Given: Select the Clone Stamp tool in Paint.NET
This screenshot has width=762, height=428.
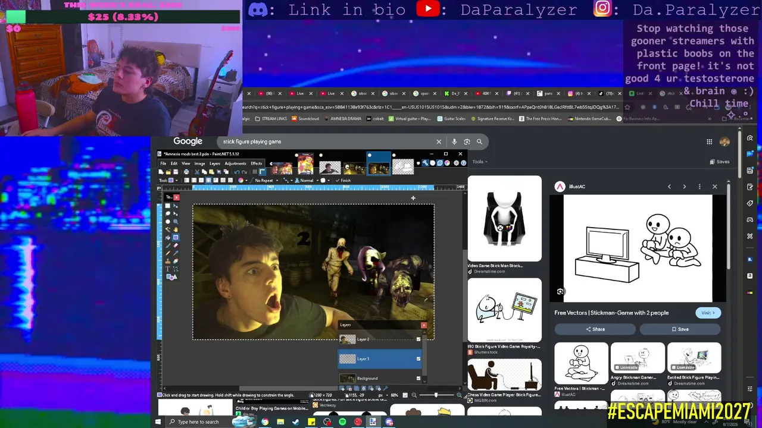Looking at the screenshot, I should point(168,260).
